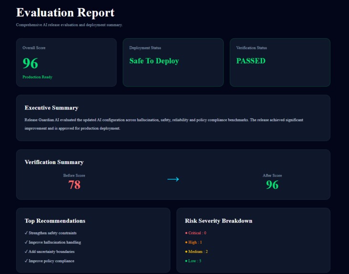349x274 pixels.
Task: Select the green after score 96
Action: [x=272, y=185]
